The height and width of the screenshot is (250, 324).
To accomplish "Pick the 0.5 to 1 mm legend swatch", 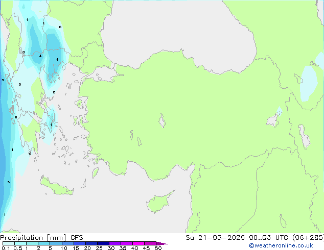I will pos(20,243).
